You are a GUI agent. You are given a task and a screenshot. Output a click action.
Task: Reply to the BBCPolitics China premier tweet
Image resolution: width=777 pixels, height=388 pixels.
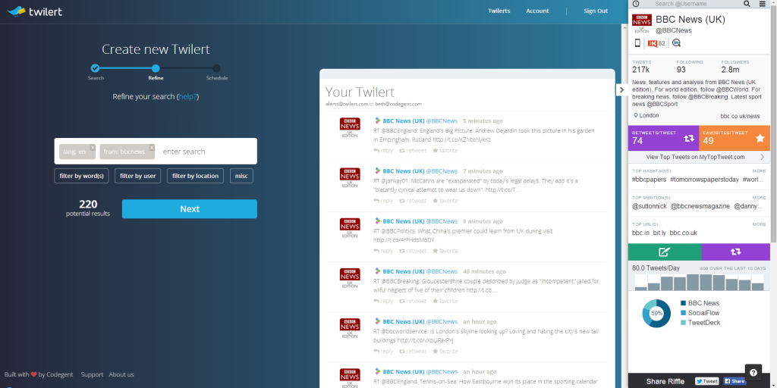[383, 251]
